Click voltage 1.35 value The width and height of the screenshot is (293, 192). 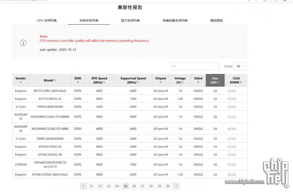[x=180, y=175]
